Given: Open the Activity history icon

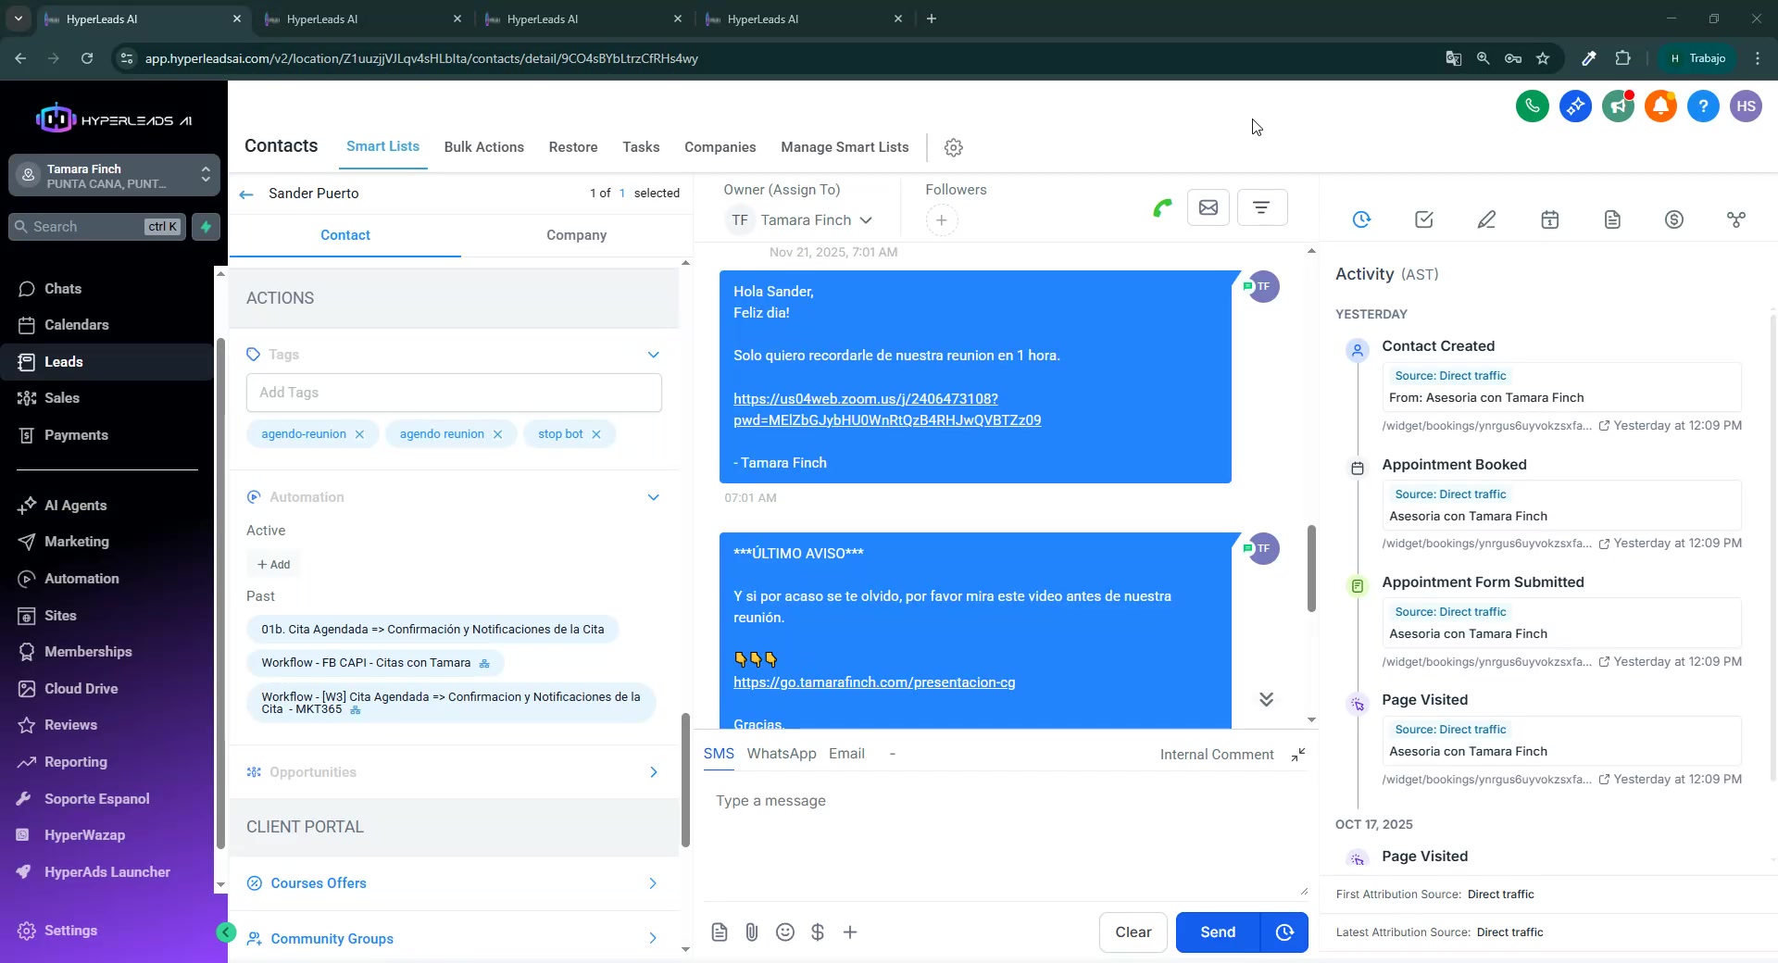Looking at the screenshot, I should tap(1361, 219).
